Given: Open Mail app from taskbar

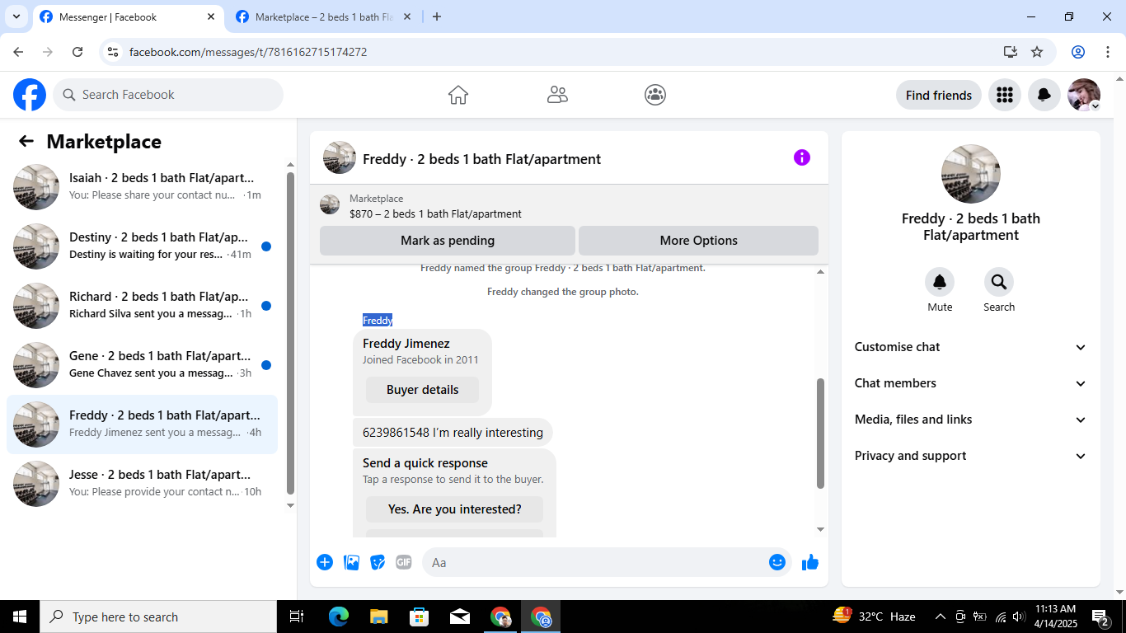Looking at the screenshot, I should click(459, 617).
